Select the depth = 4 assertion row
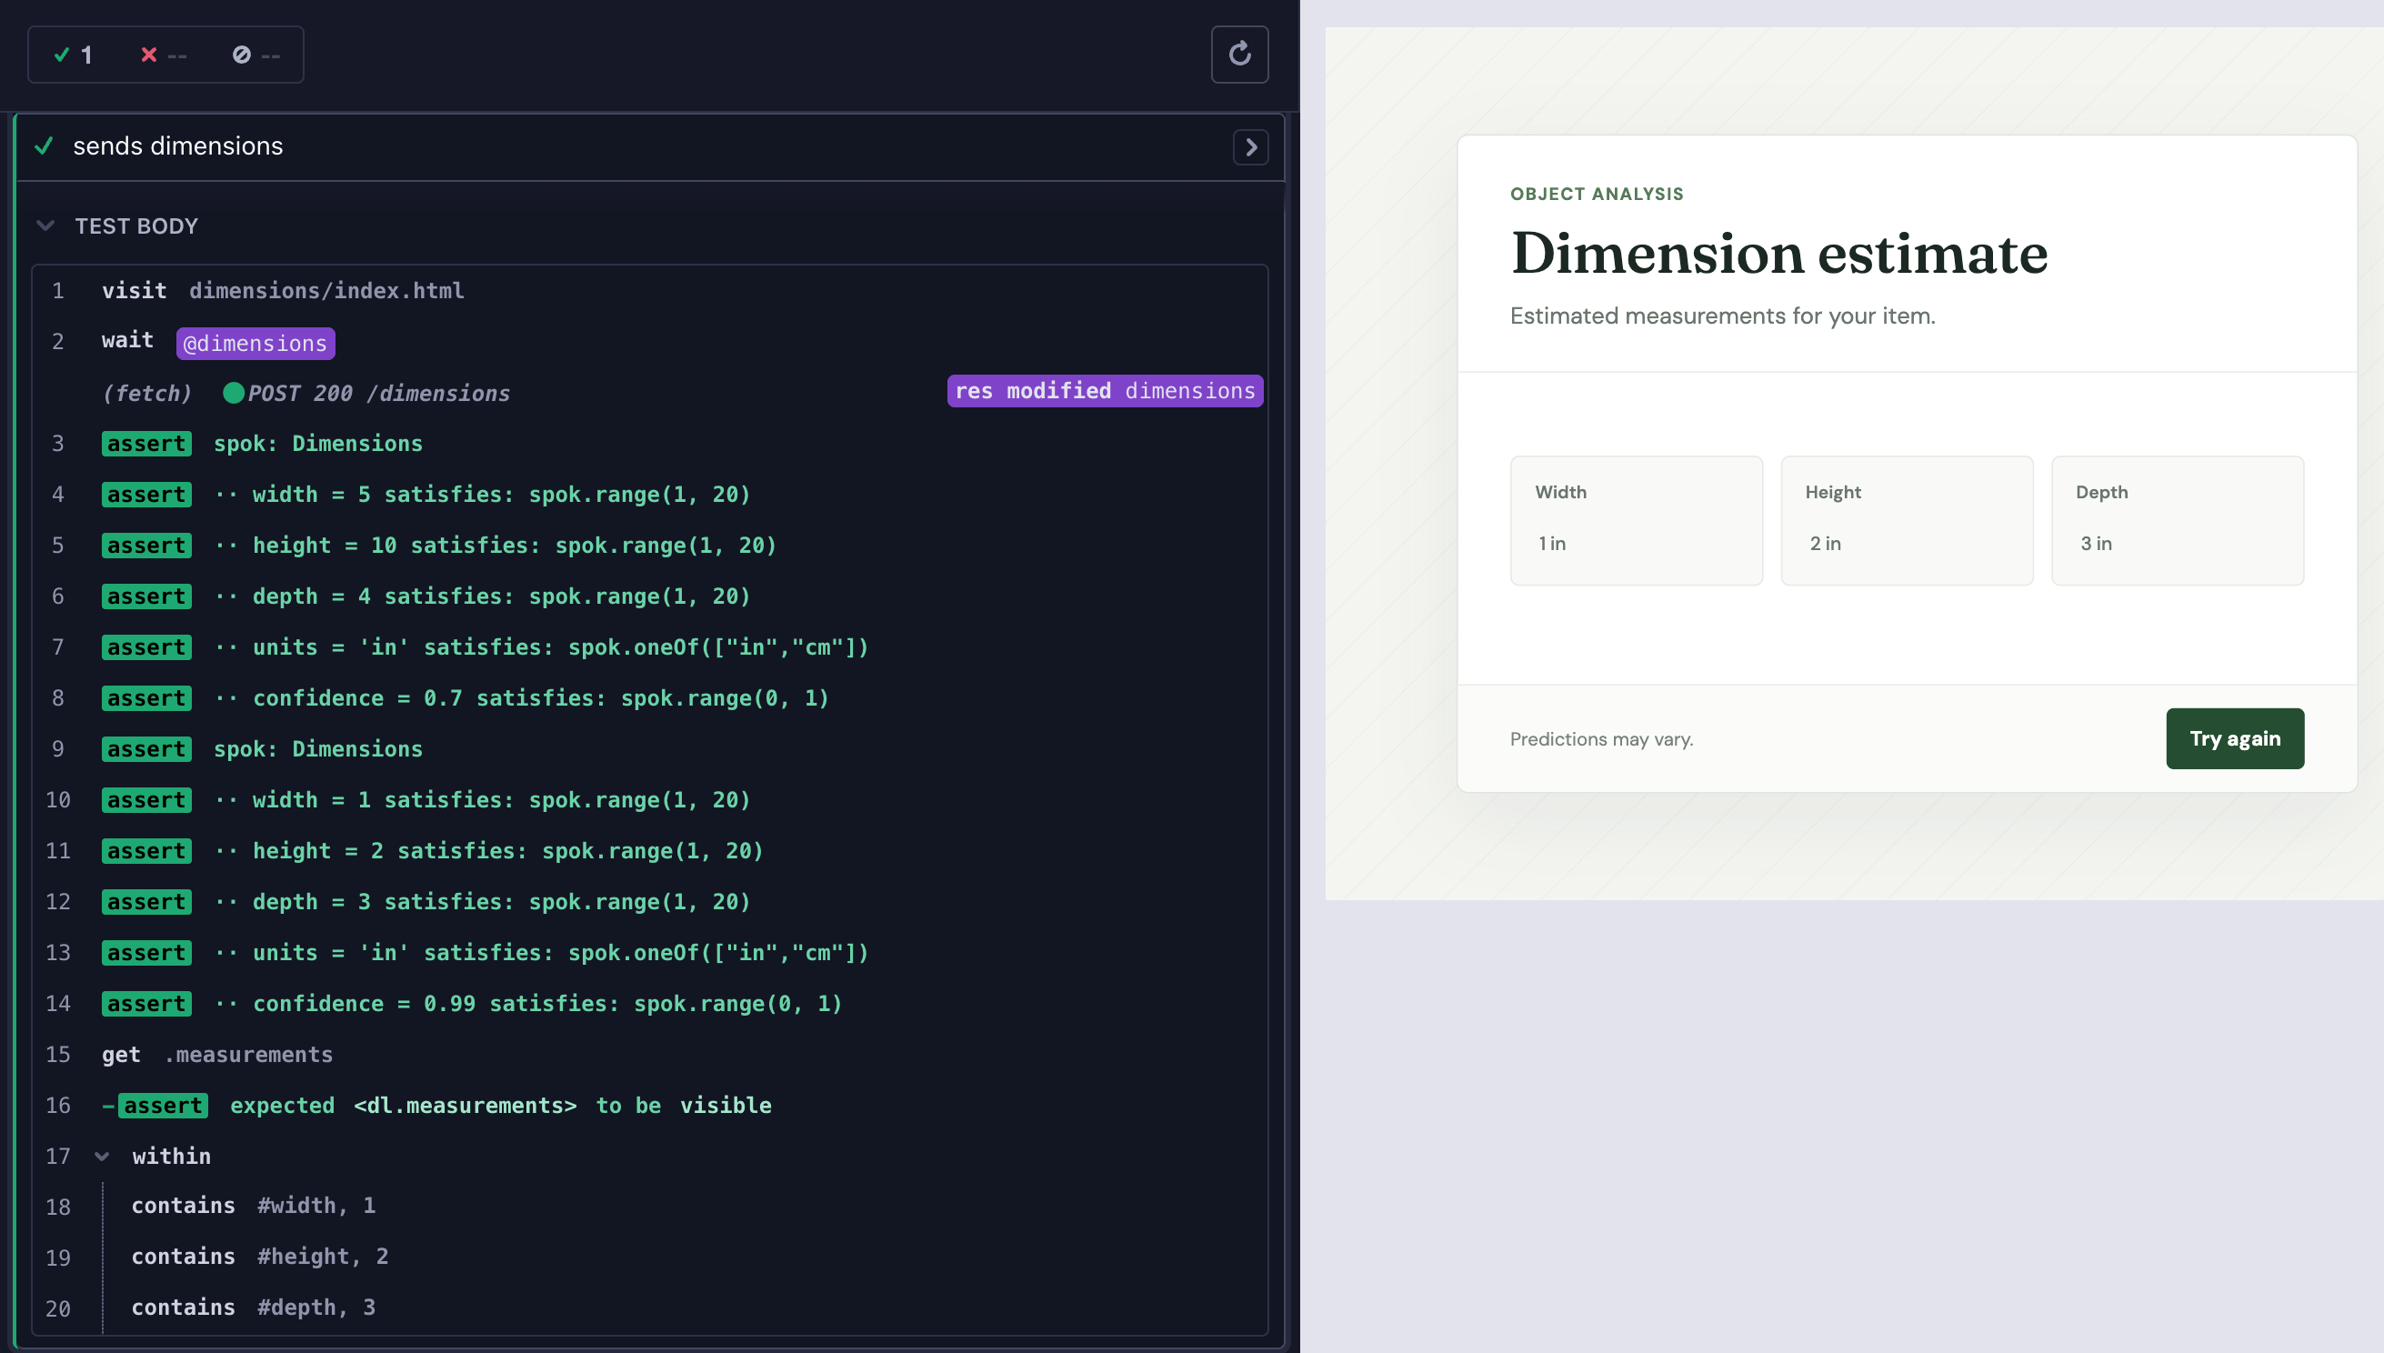 (649, 596)
